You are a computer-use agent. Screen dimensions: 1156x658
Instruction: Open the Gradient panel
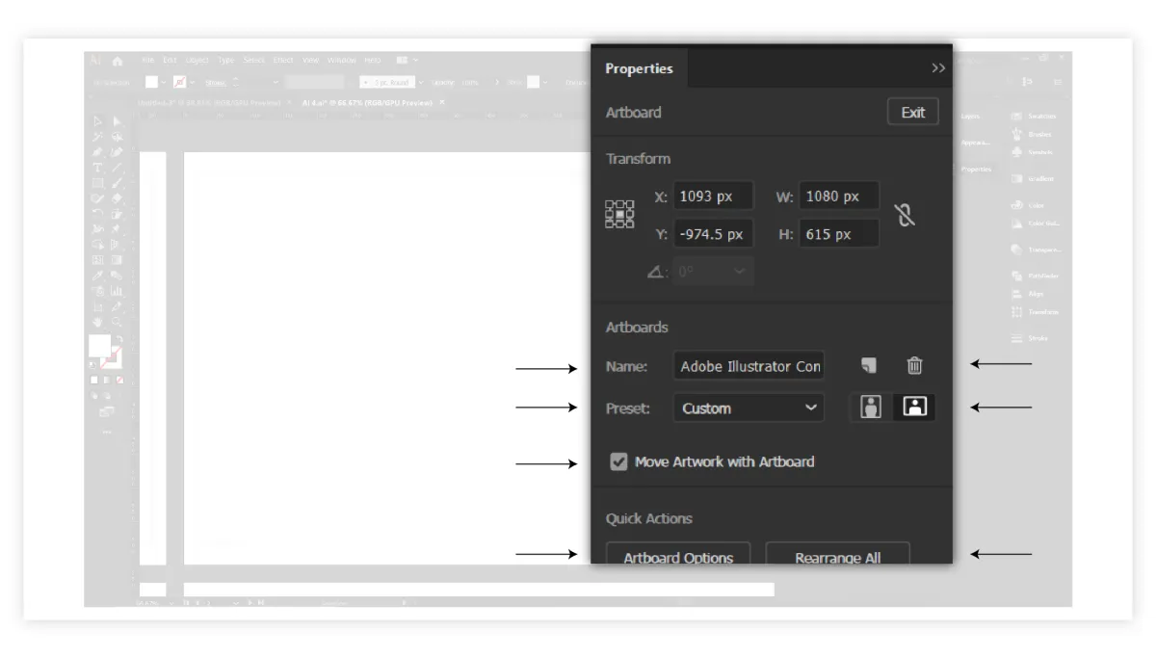coord(1032,179)
